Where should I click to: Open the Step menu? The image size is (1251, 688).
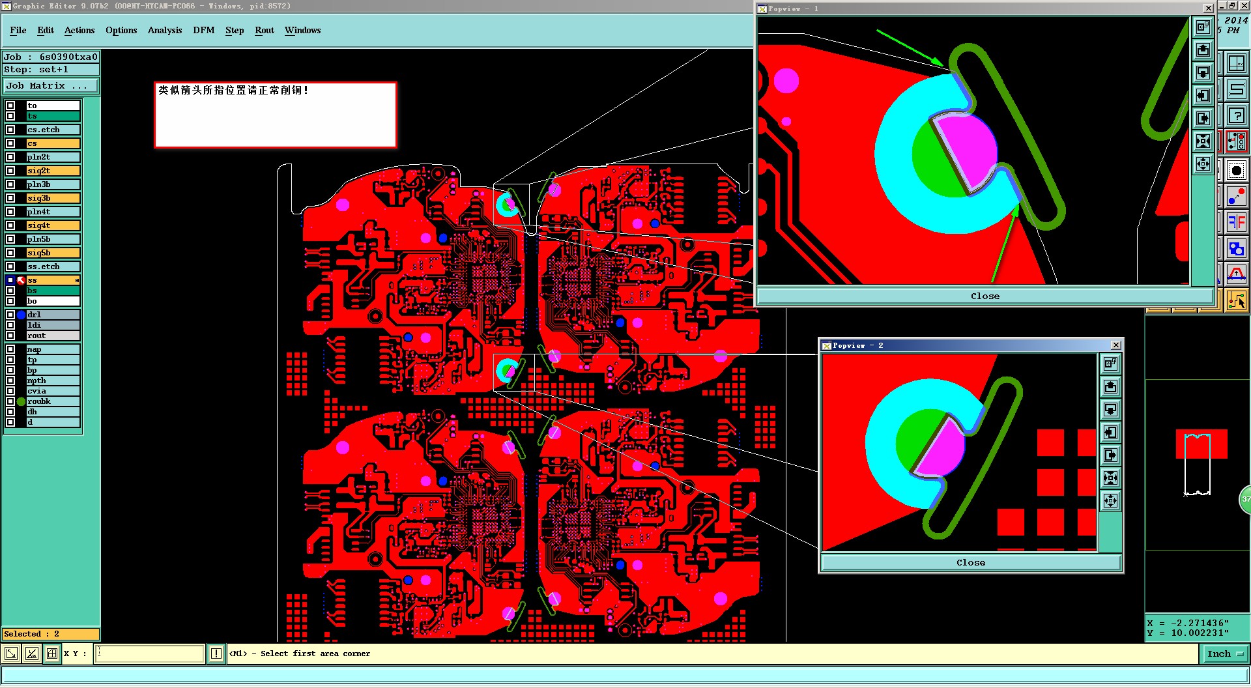coord(235,30)
